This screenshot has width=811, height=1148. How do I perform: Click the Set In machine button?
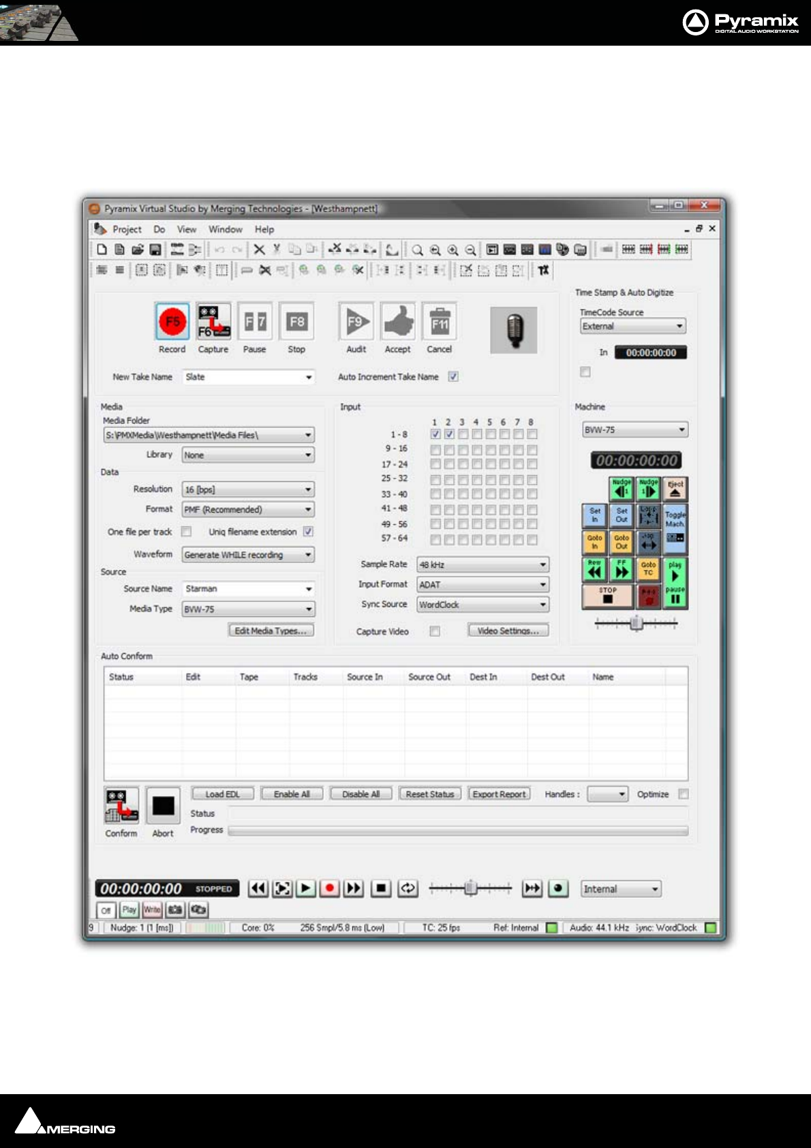tap(595, 515)
